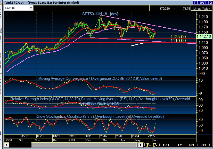Click the current price tag 1,142.10
This screenshot has height=149, width=213.
(204, 36)
